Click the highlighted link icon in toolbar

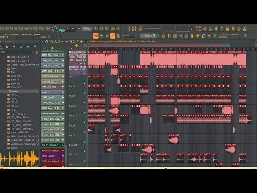pyautogui.click(x=112, y=36)
